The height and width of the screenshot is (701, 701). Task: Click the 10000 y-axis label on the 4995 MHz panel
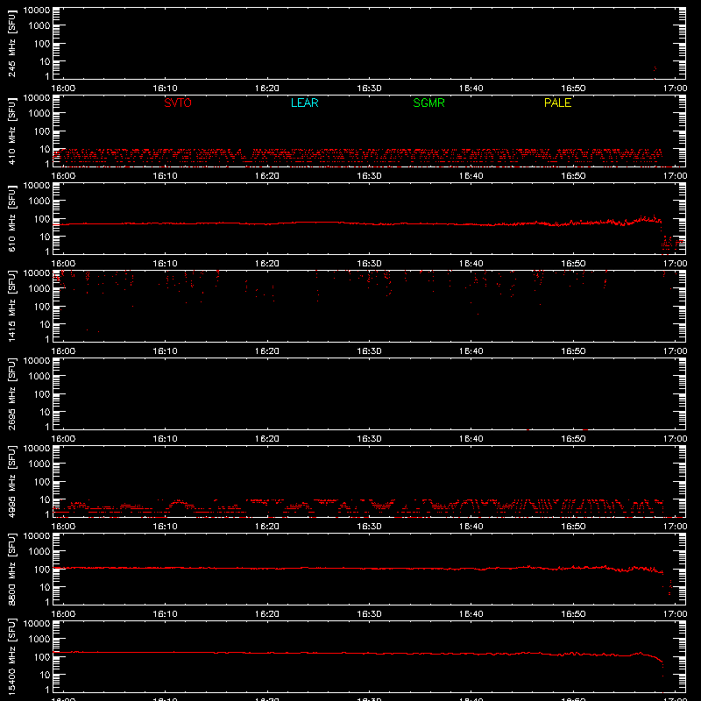37,449
